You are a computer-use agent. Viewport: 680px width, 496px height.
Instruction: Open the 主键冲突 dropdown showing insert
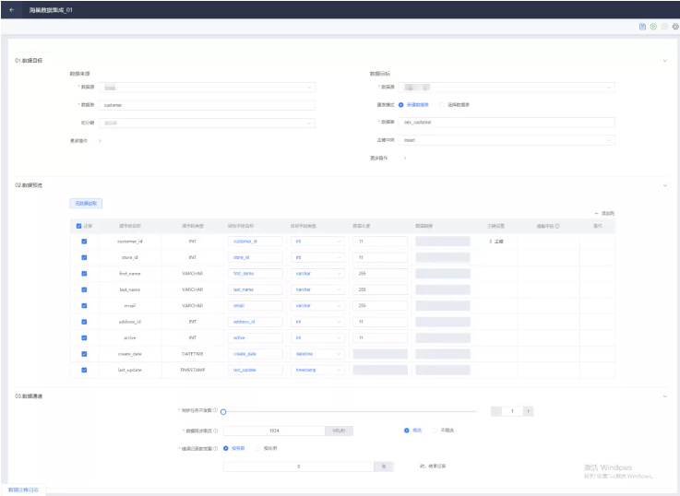[x=495, y=140]
